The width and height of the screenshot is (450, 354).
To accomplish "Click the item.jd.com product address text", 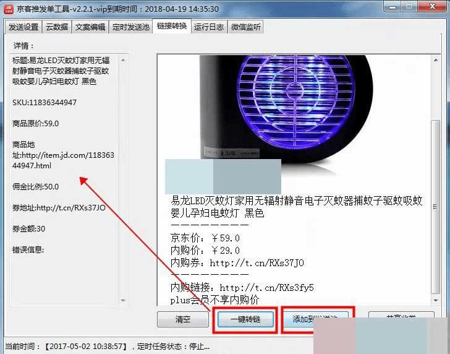I will (x=63, y=155).
